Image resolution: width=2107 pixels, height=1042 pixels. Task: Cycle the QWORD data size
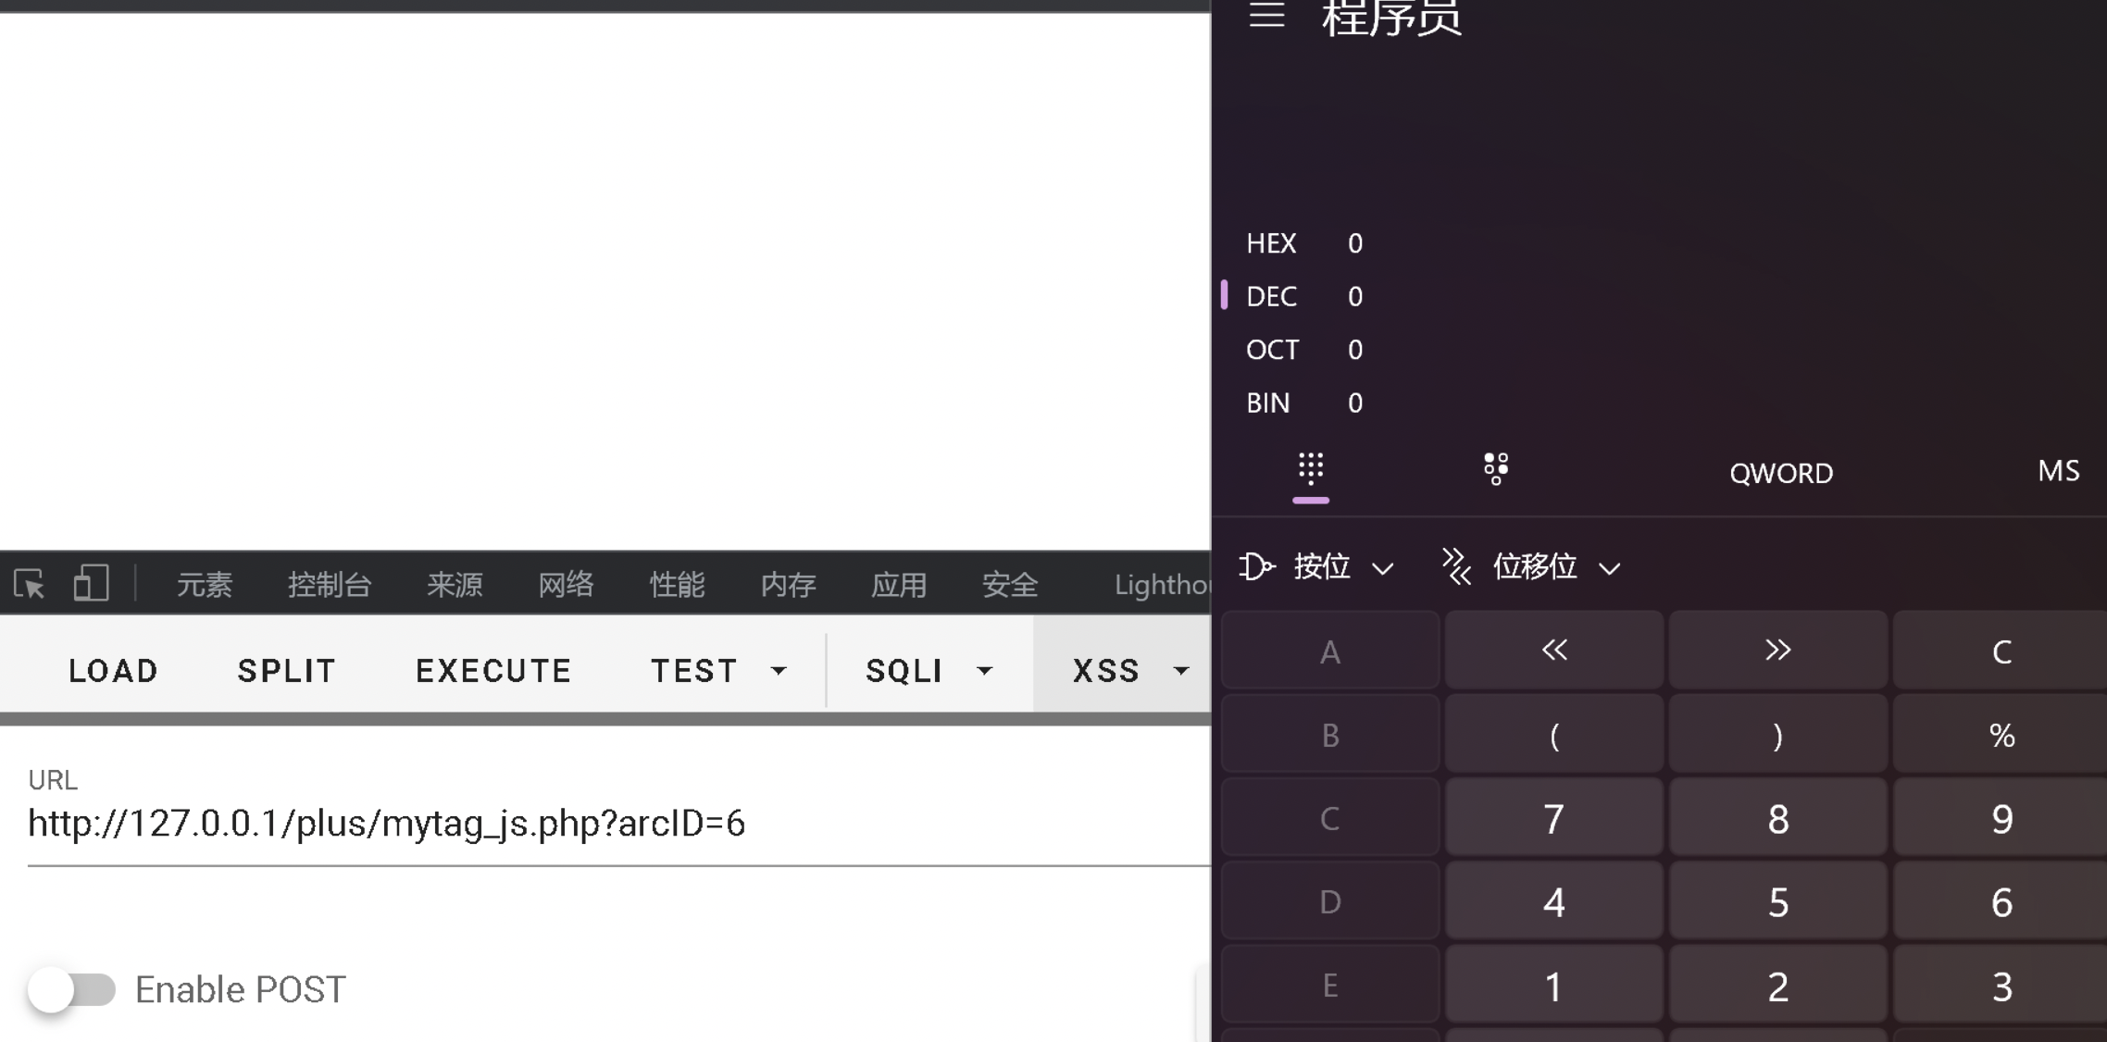(1781, 473)
